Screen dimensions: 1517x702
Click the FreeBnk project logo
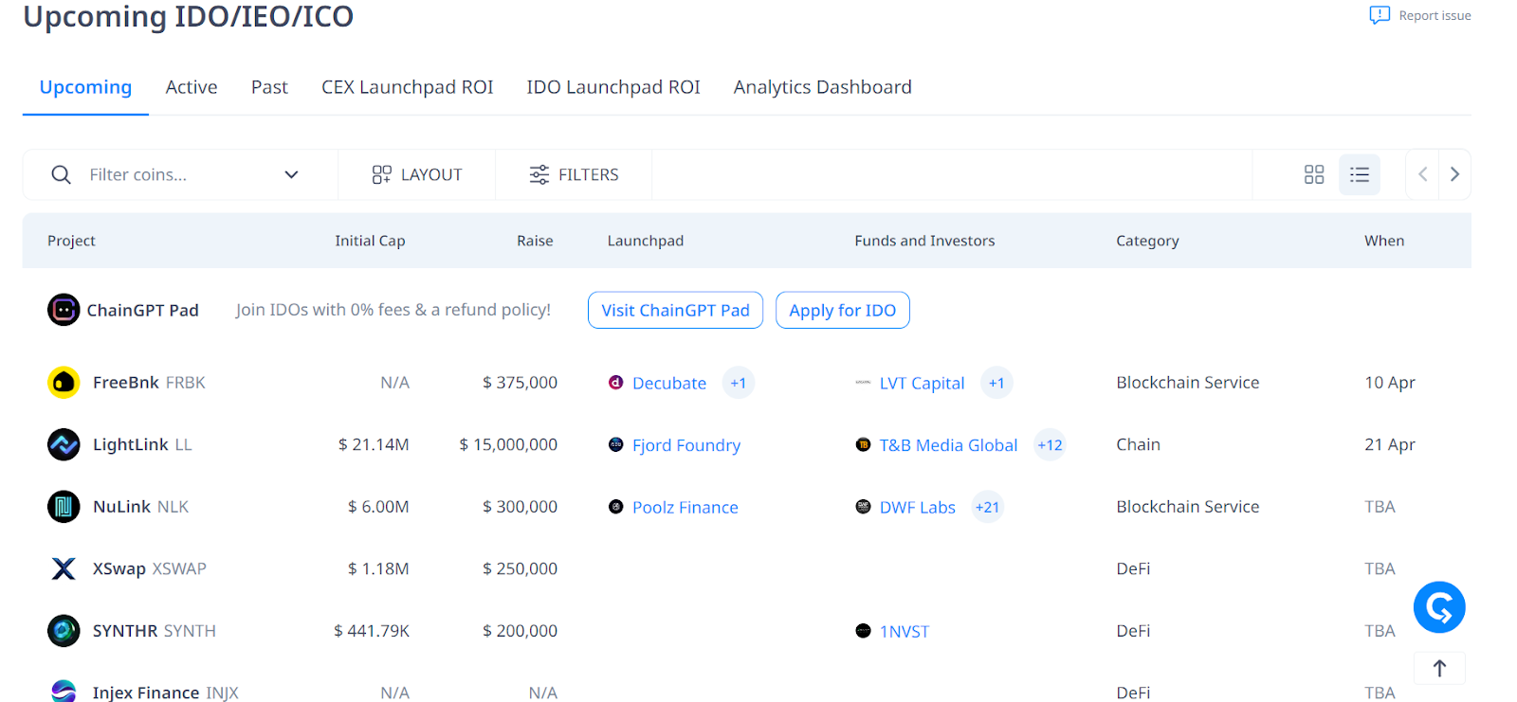tap(64, 383)
